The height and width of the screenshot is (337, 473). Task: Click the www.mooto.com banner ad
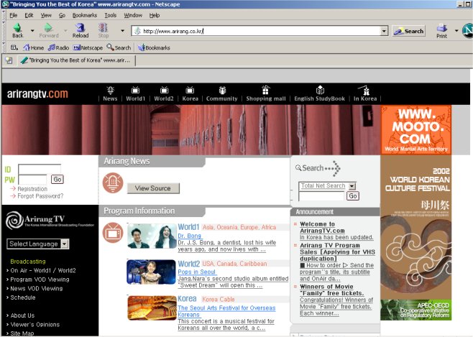[x=416, y=129]
